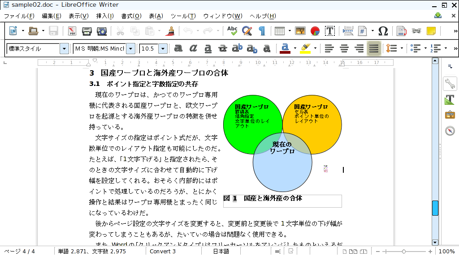Insert a table using the table icon
Image resolution: width=459 pixels, height=256 pixels.
coord(280,31)
